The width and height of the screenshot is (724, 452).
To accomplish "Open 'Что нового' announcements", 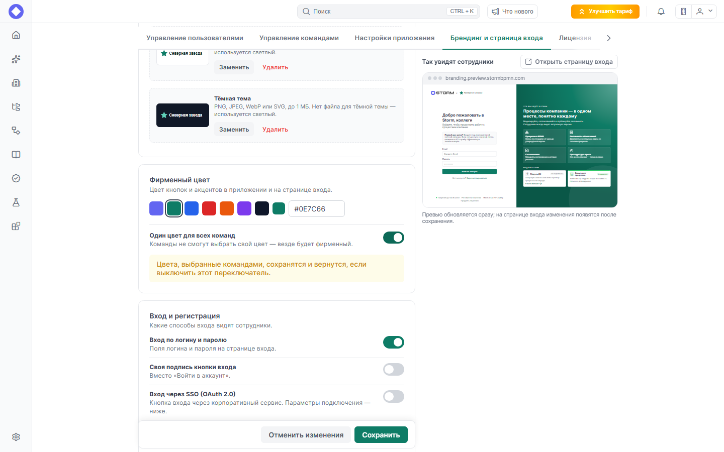I will click(512, 12).
